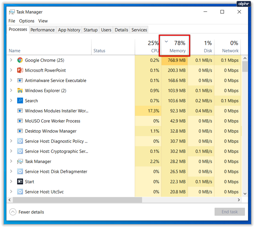Screen dimensions: 255x228
Task: Expand the Microsoft PowerPoint process
Action: click(11, 70)
